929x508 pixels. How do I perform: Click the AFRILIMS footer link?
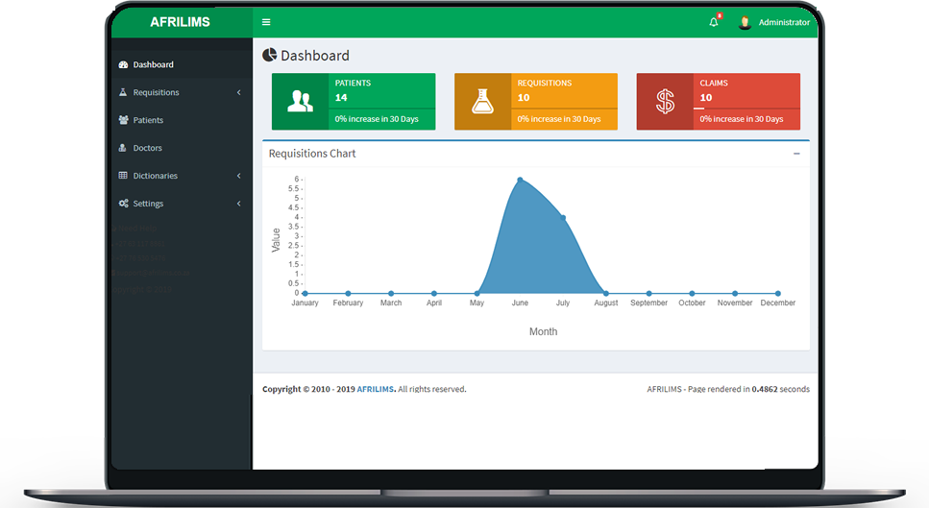376,389
